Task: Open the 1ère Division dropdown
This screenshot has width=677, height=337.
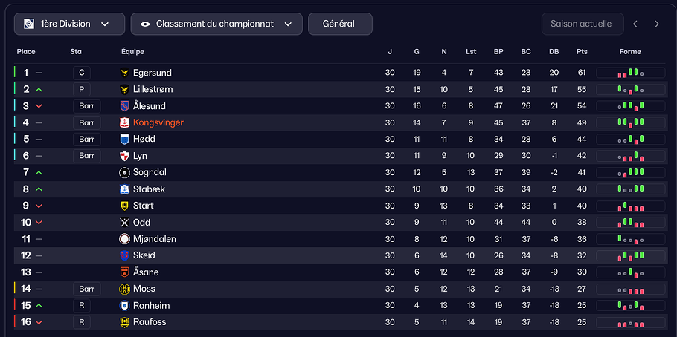Action: click(68, 24)
